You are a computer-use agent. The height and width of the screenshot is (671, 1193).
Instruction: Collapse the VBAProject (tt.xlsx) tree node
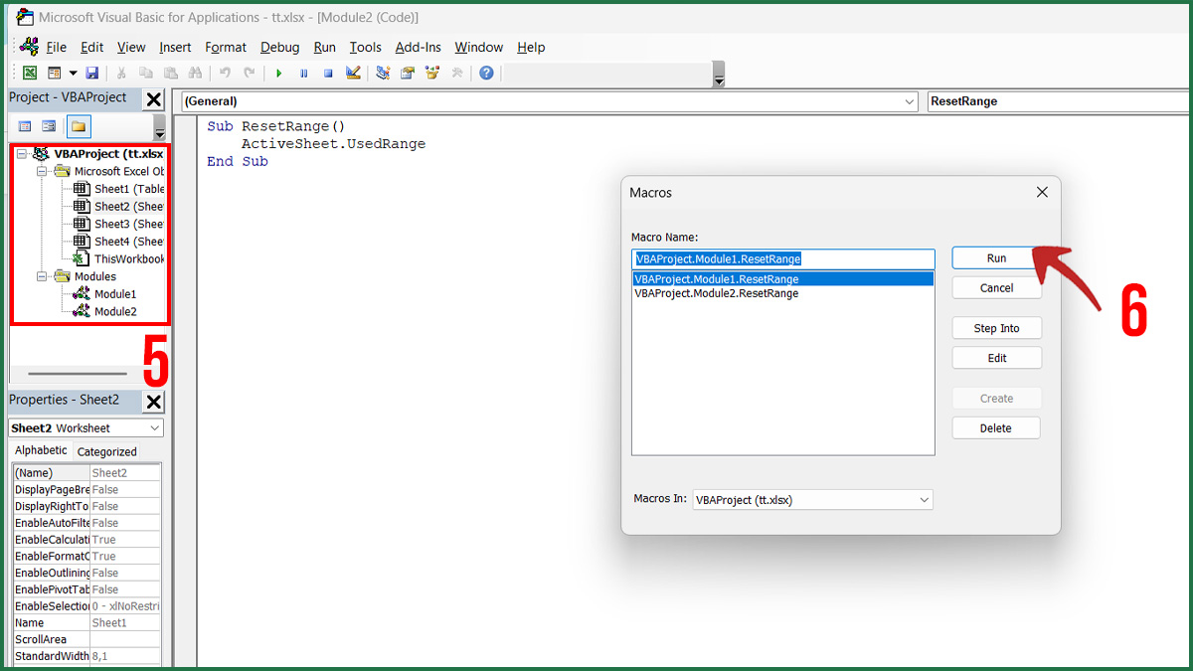pyautogui.click(x=22, y=154)
